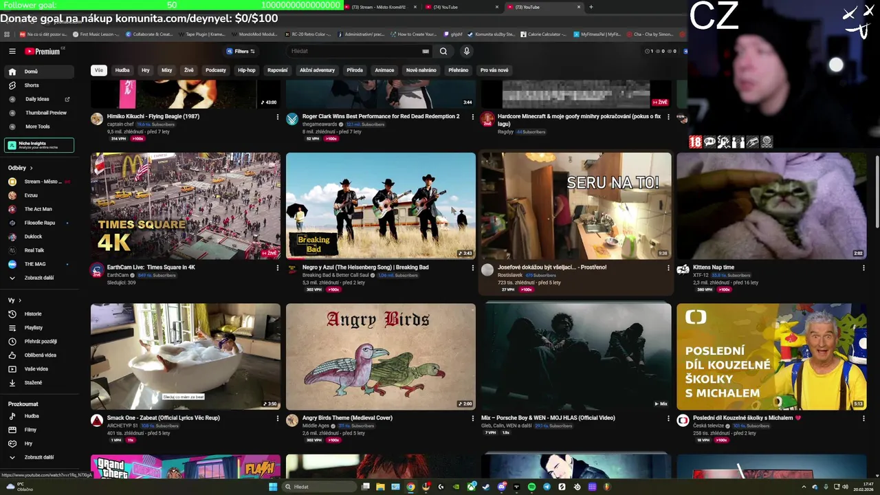Open the Filters button
Screen dimensions: 880x495
click(241, 51)
